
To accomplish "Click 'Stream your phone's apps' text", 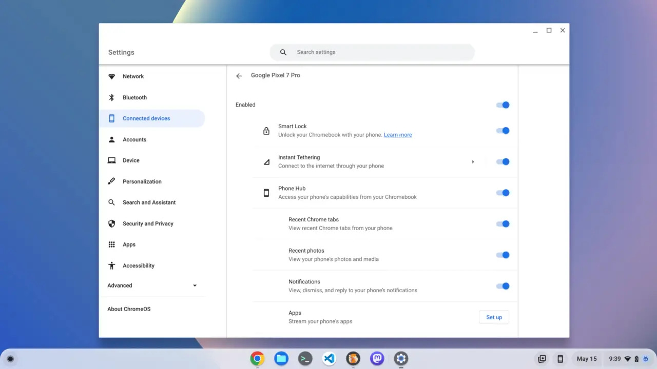I will [320, 321].
